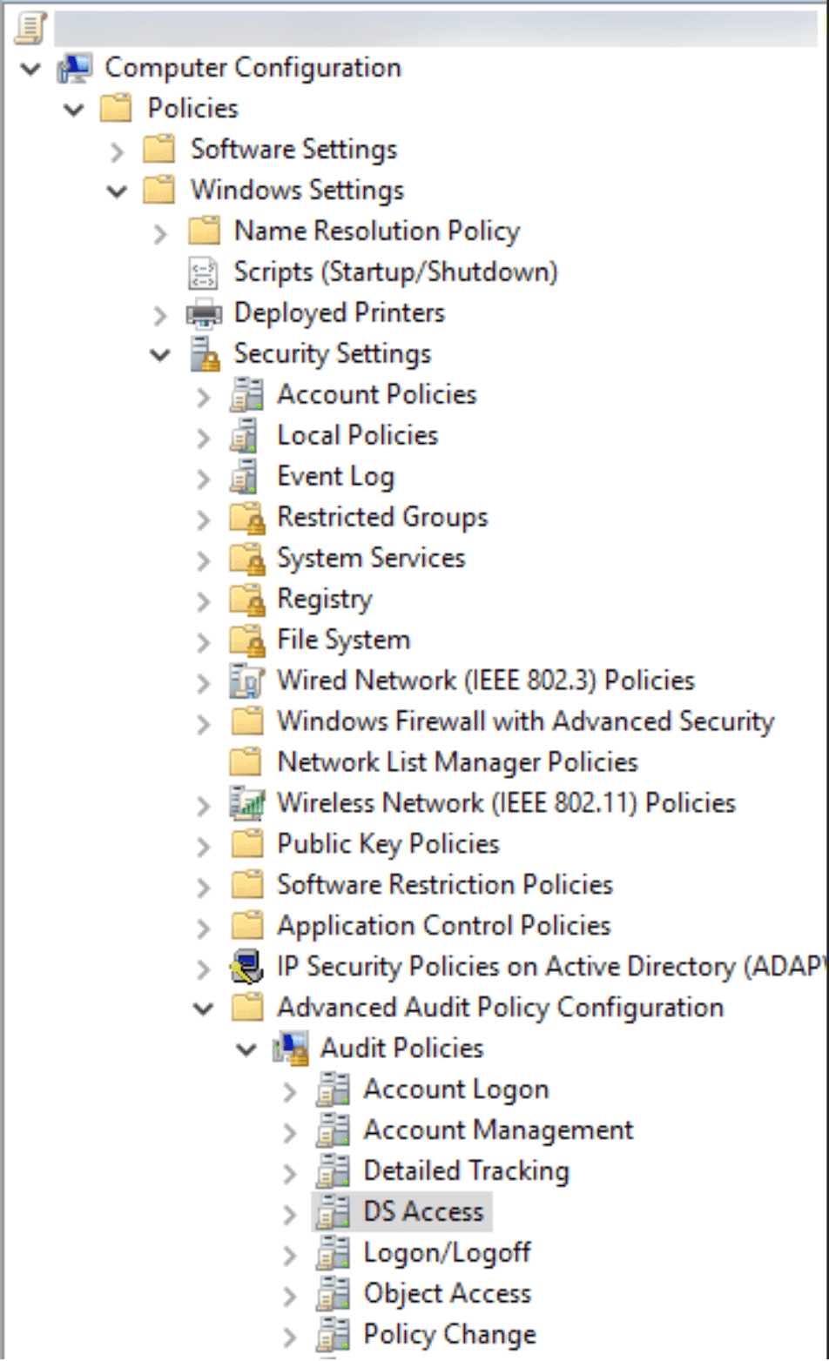Click the Audit Policies node icon
The width and height of the screenshot is (829, 1361).
coord(290,1049)
